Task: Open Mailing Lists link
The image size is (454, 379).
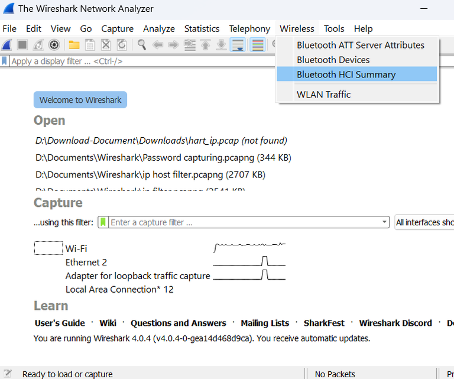Action: point(265,323)
